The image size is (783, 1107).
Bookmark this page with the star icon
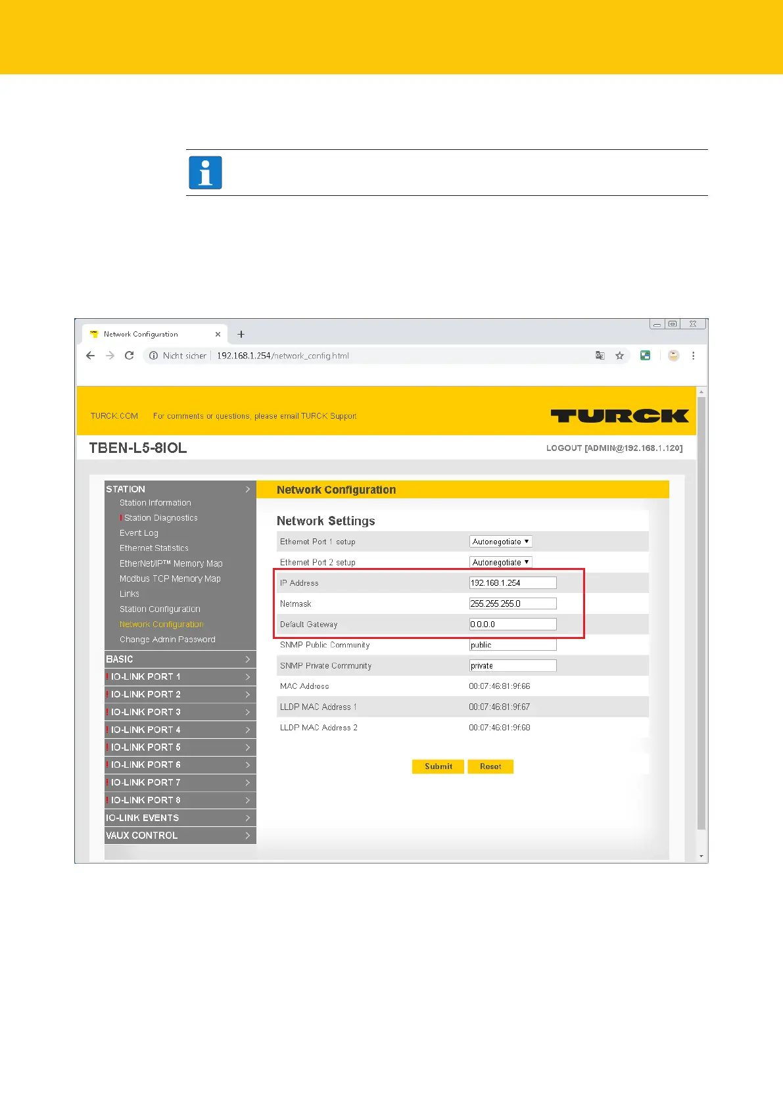tap(619, 356)
